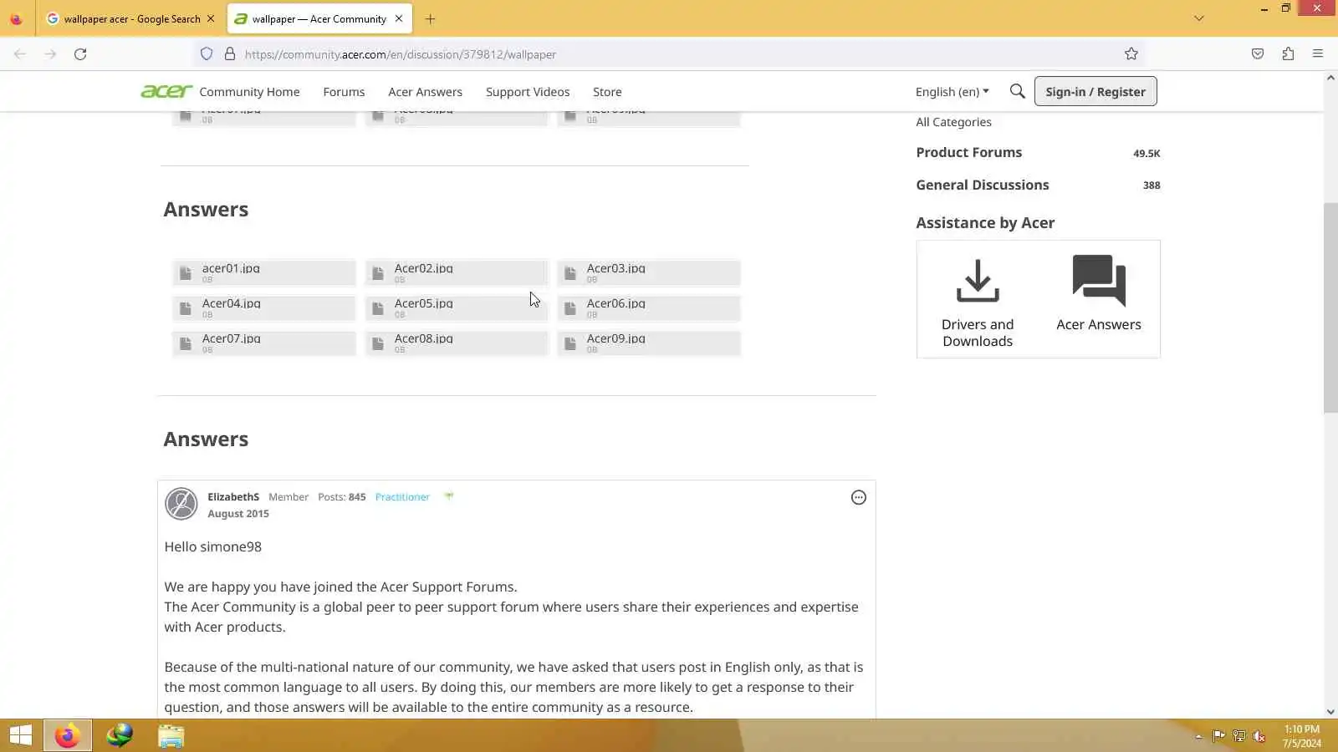
Task: Close the wallpaper Acer Community tab
Action: pyautogui.click(x=399, y=18)
